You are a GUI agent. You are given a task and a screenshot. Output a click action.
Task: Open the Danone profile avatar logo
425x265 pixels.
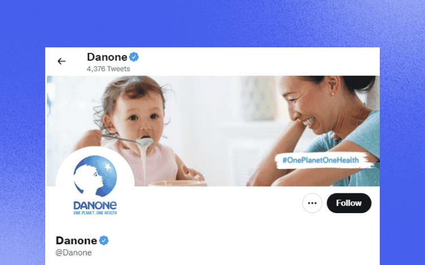(x=95, y=185)
